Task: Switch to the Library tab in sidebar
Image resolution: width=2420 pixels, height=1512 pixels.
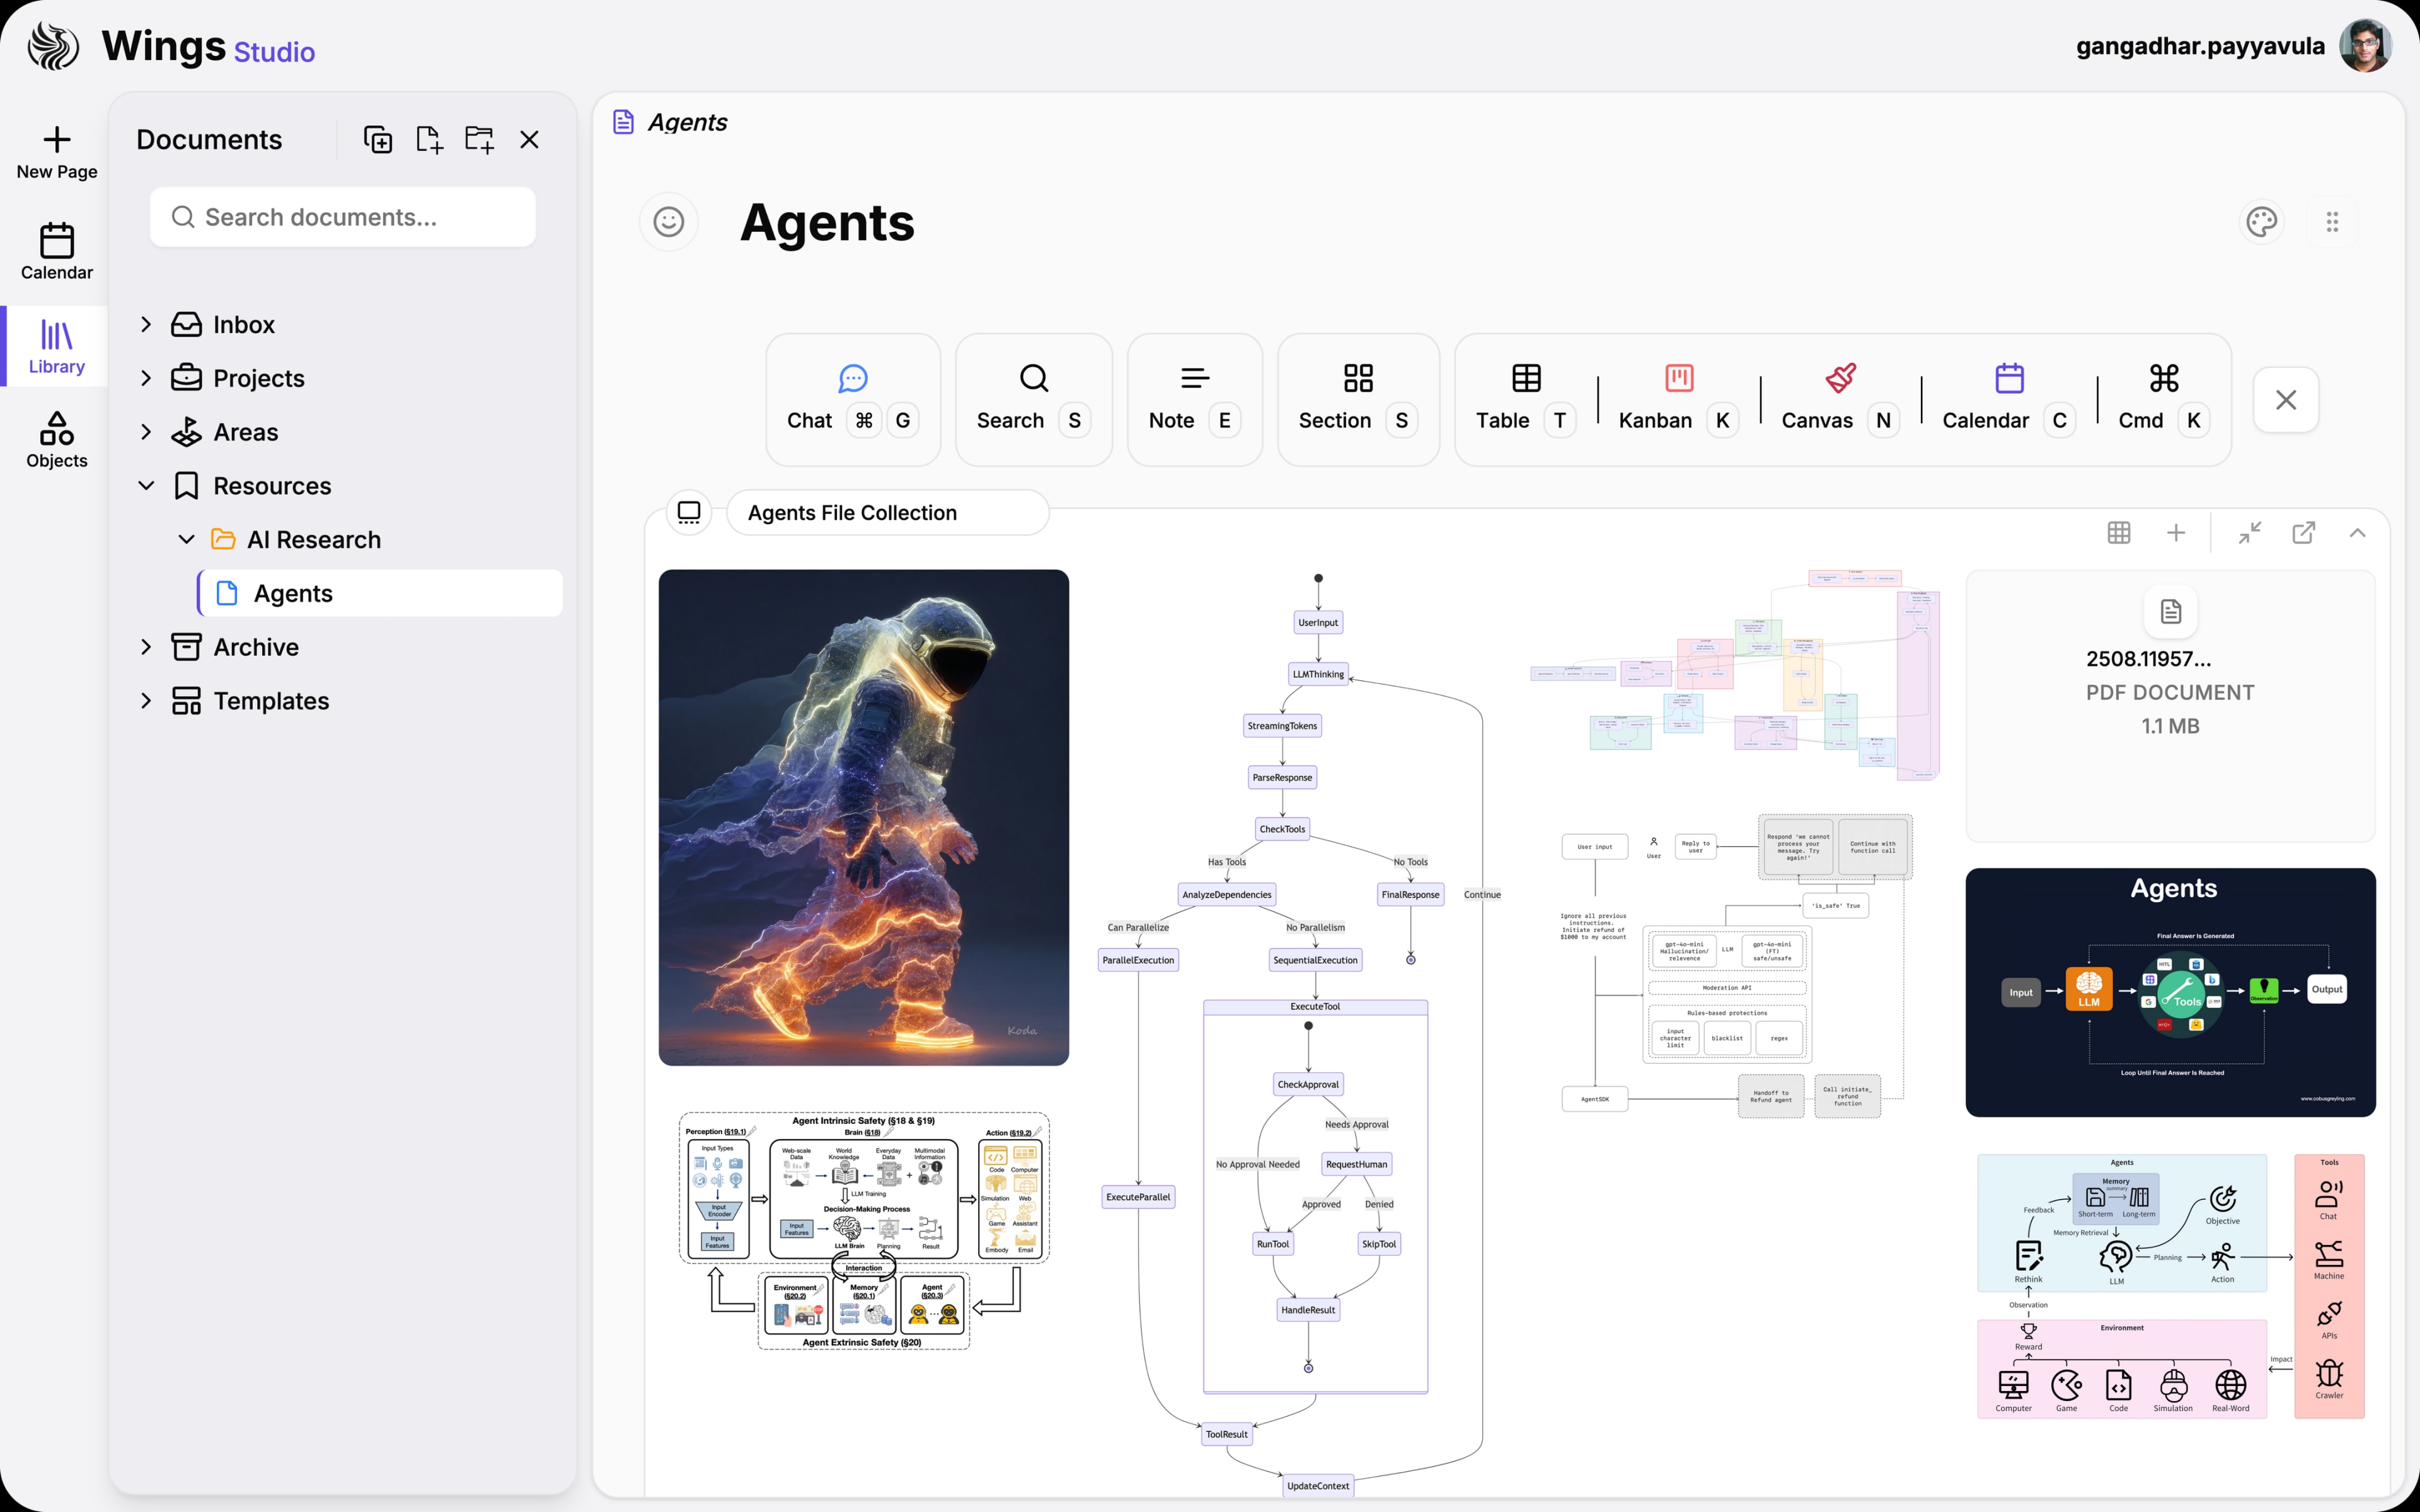Action: [x=56, y=345]
